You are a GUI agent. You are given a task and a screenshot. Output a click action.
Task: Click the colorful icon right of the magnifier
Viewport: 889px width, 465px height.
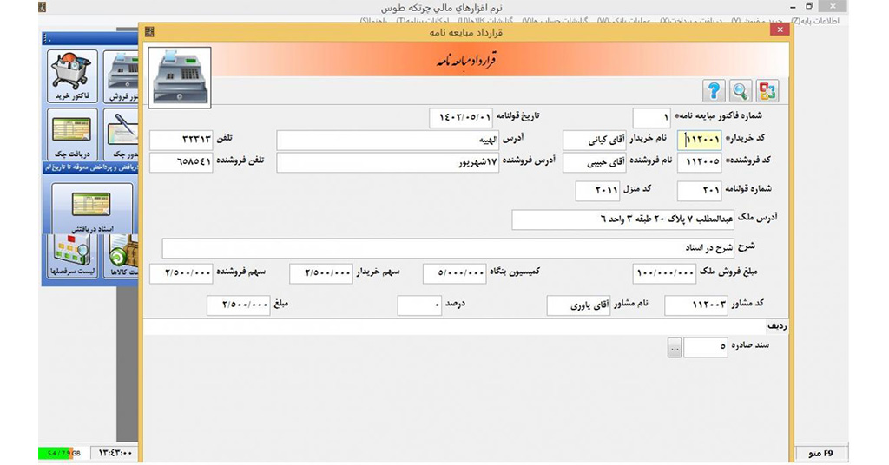point(767,90)
